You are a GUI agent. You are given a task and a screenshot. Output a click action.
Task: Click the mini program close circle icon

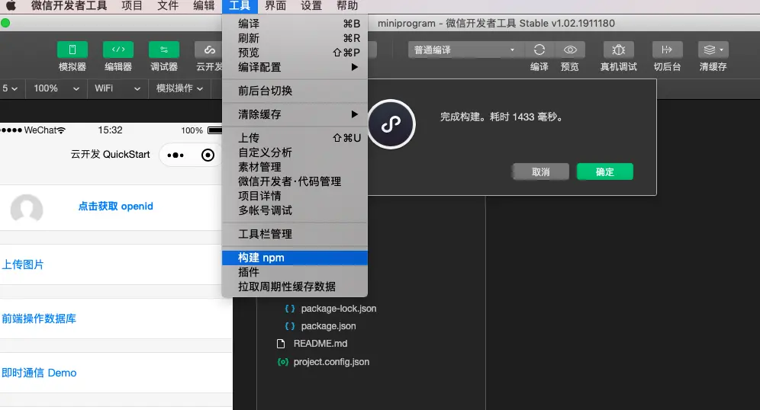(x=208, y=155)
